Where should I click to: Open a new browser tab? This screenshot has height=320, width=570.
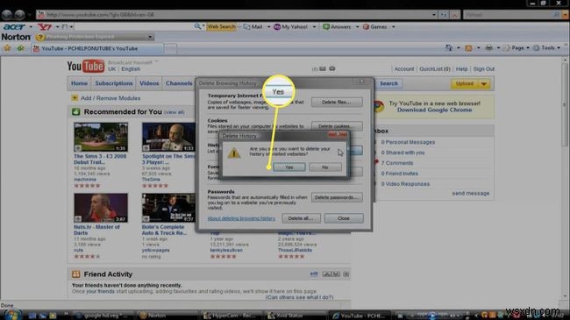[170, 48]
